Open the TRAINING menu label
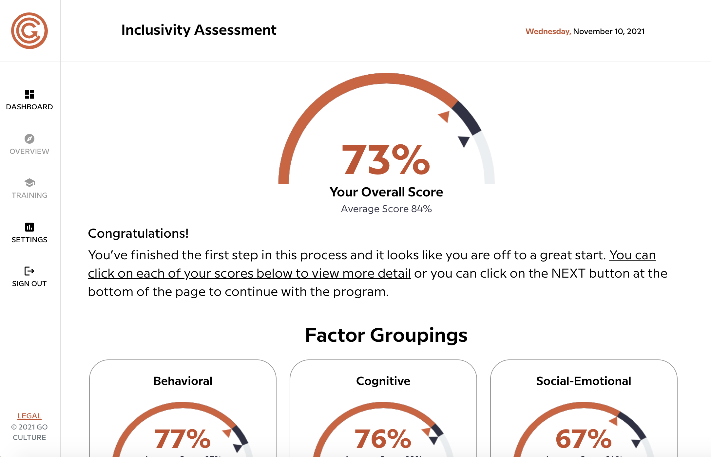The height and width of the screenshot is (457, 711). (29, 195)
